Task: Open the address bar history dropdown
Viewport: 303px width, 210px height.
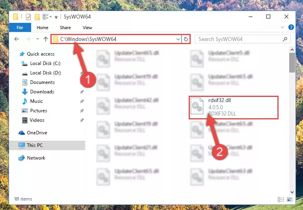Action: 178,39
